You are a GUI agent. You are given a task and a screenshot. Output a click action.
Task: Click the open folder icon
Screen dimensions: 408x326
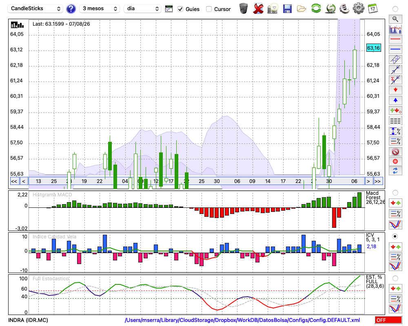point(302,9)
